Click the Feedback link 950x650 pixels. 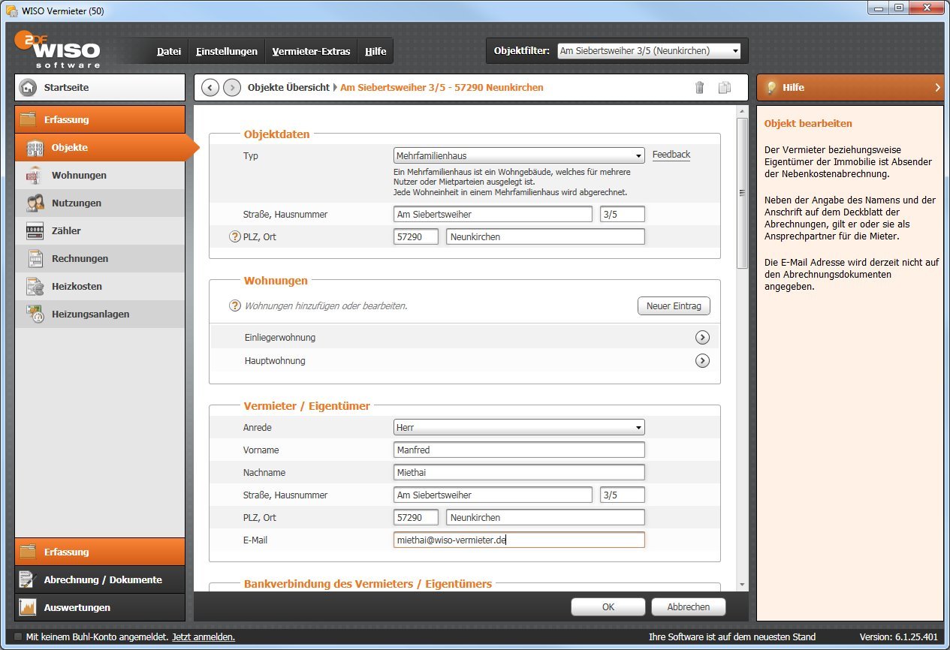tap(671, 155)
